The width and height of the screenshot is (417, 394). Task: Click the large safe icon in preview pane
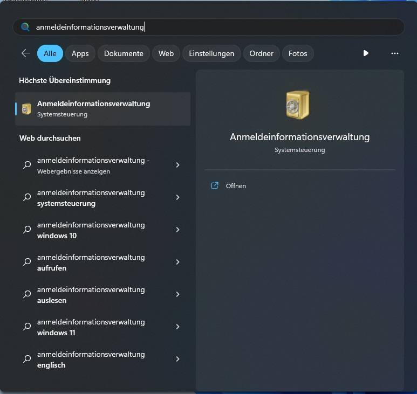click(298, 105)
